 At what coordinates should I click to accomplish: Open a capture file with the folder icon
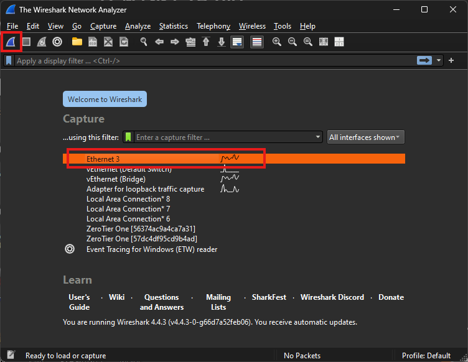(77, 42)
